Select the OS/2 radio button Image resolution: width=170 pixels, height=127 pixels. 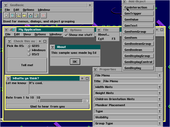point(29,54)
